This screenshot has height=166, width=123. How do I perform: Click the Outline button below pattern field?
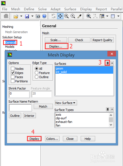click(x=15, y=115)
